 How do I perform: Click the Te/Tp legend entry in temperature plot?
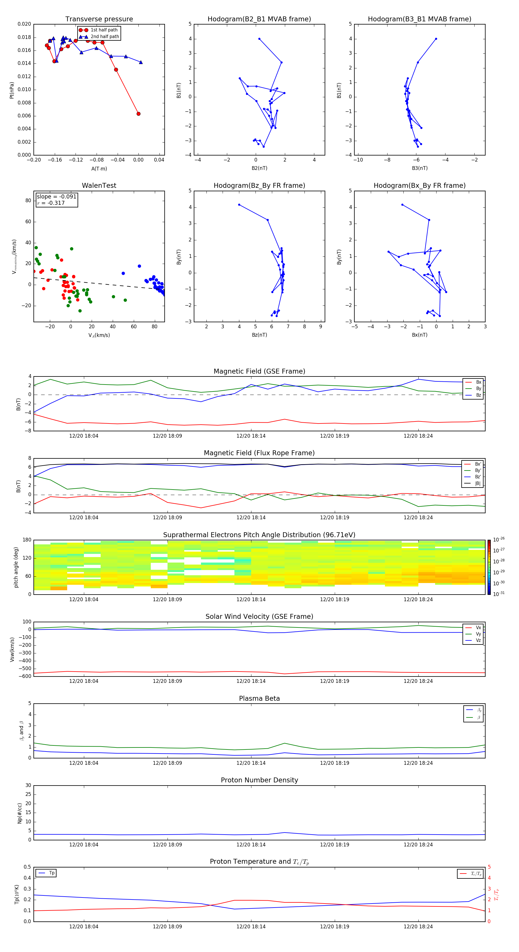click(470, 874)
